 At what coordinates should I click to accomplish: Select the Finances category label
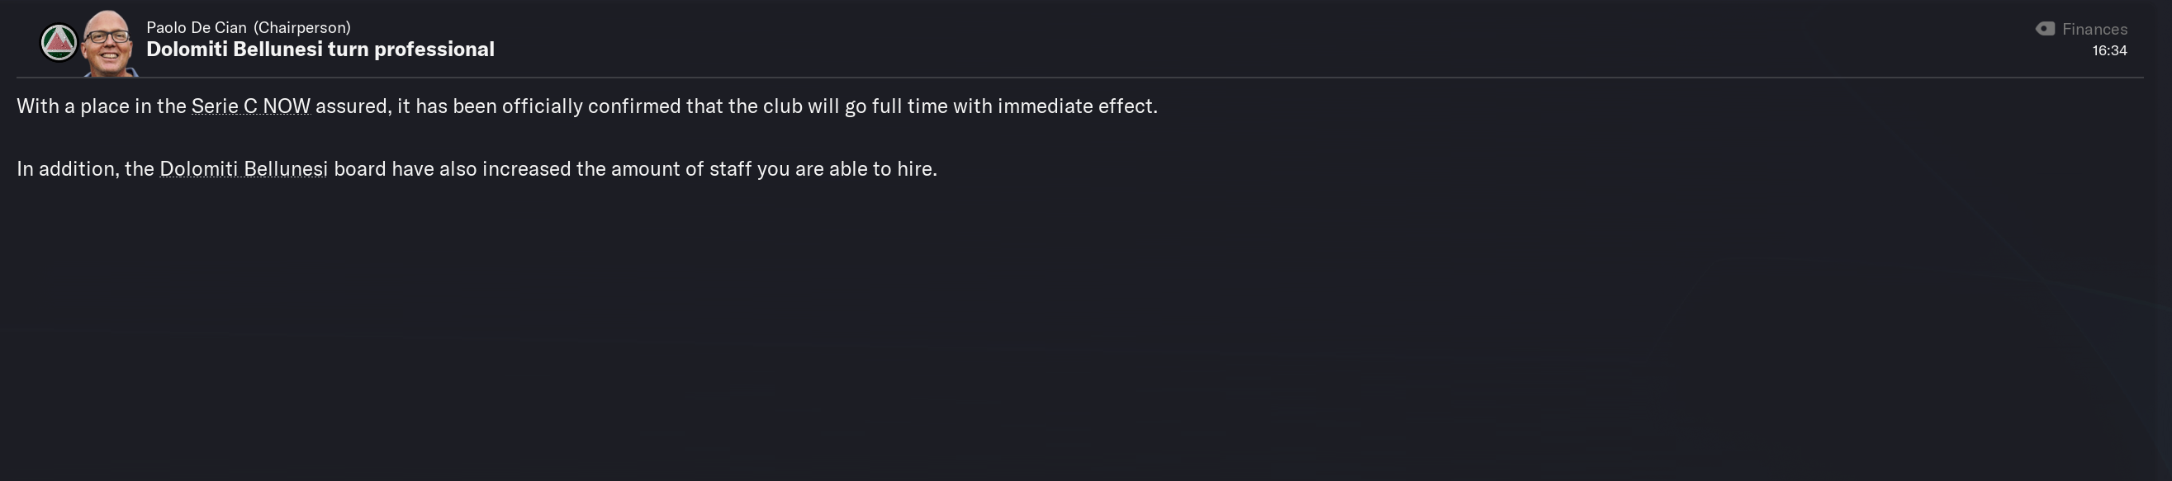click(x=2094, y=29)
